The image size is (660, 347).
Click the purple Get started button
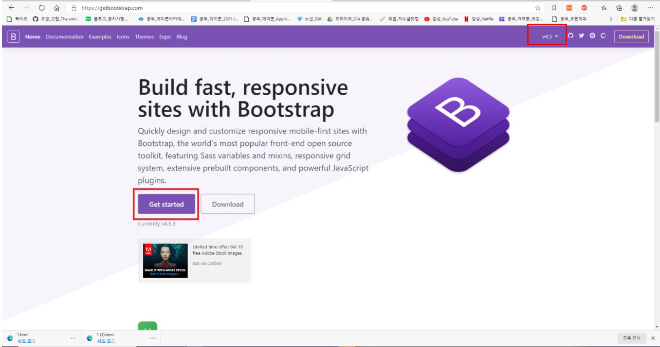click(166, 204)
